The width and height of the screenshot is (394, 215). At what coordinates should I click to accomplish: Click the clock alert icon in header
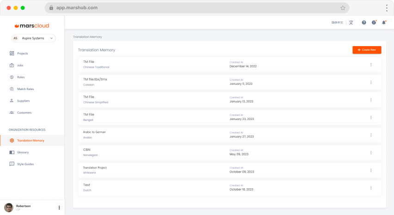[x=374, y=23]
